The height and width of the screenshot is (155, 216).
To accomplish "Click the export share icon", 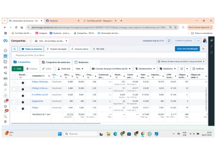I will 182,69.
